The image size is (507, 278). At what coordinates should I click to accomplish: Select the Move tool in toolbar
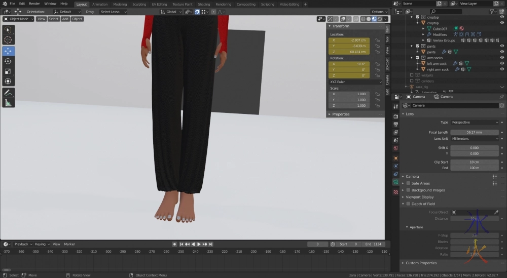[9, 51]
